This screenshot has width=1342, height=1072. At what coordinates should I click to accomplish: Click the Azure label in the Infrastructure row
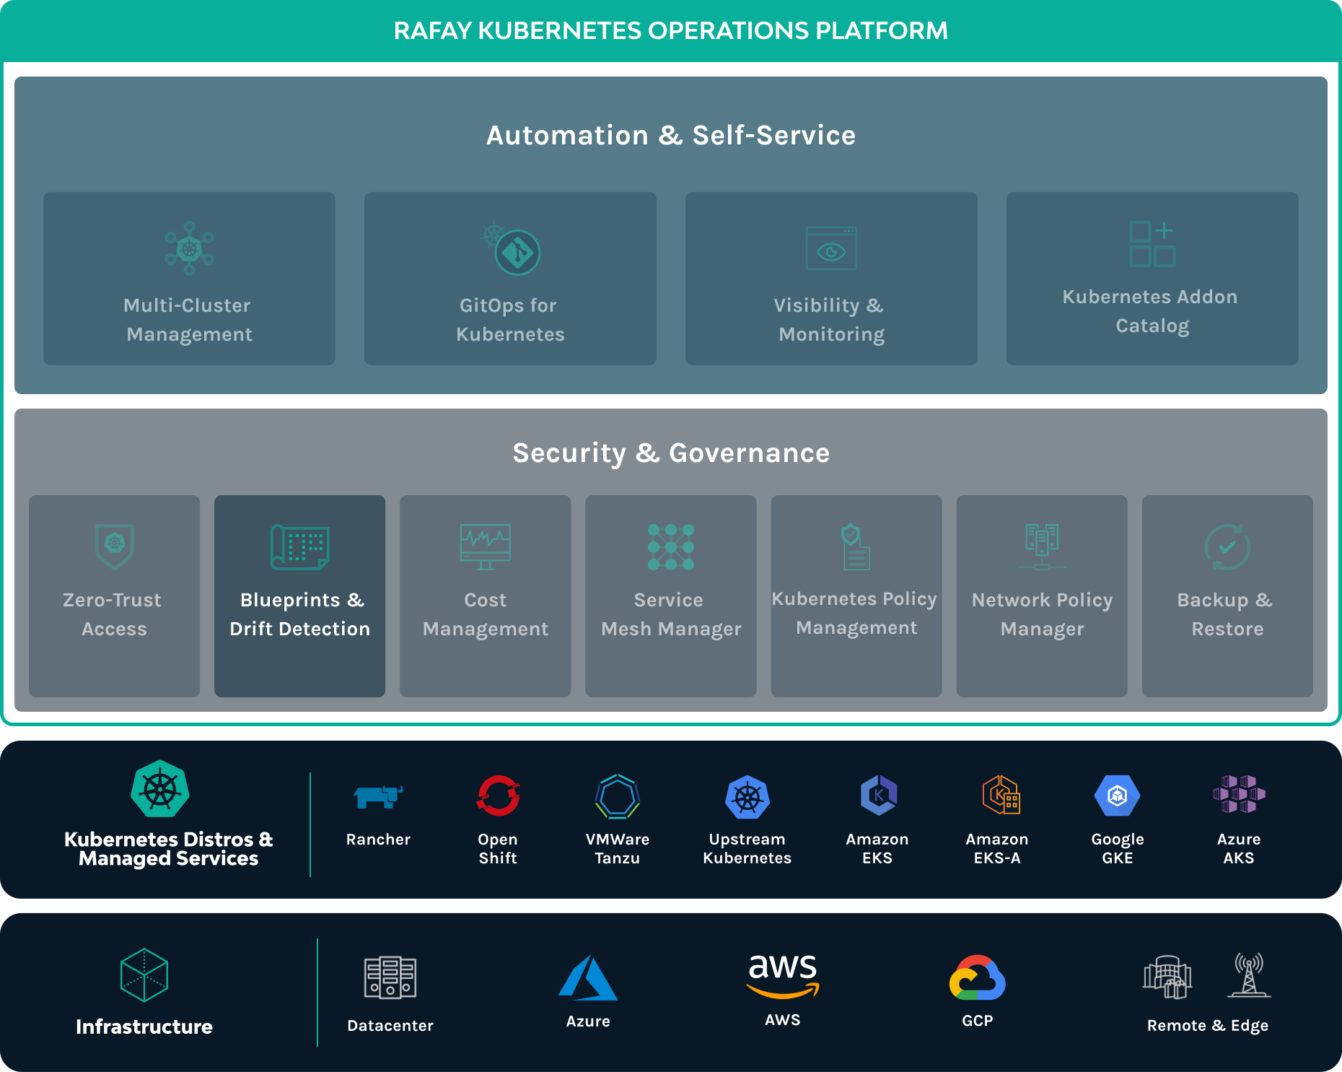588,1021
